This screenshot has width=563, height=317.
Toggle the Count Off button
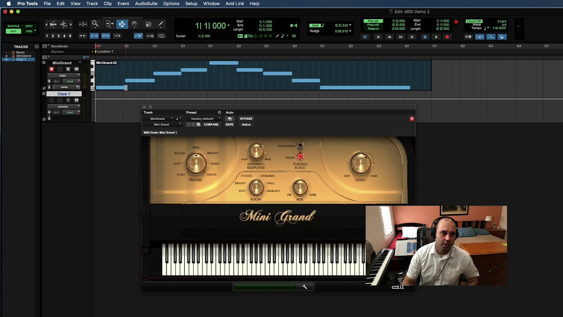(474, 21)
